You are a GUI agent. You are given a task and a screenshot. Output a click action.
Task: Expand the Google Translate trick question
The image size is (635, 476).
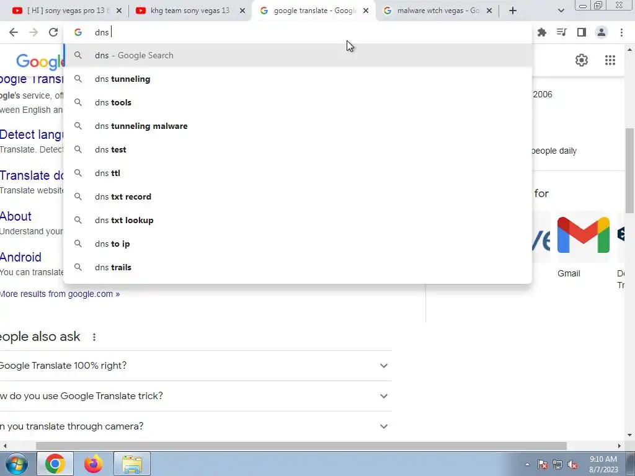[194, 396]
